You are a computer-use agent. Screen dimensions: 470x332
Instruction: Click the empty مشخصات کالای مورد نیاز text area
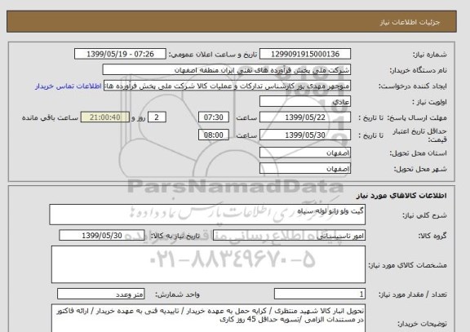pos(208,264)
